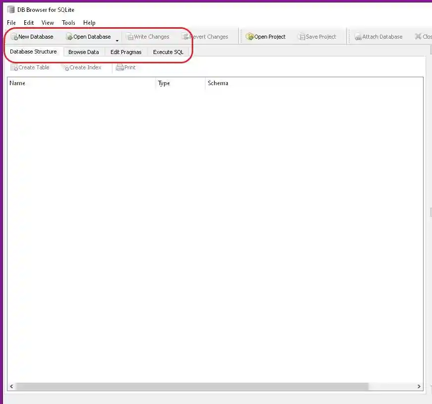Click the Schema column header
This screenshot has width=432, height=404.
pyautogui.click(x=314, y=83)
